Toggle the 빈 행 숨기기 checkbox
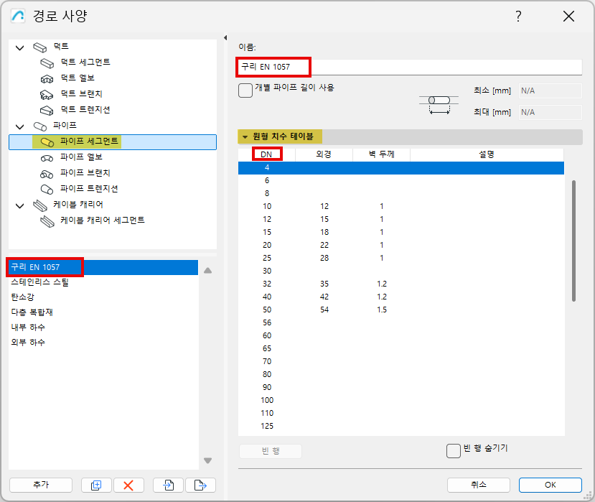Screen dimensions: 595x502 [x=454, y=451]
